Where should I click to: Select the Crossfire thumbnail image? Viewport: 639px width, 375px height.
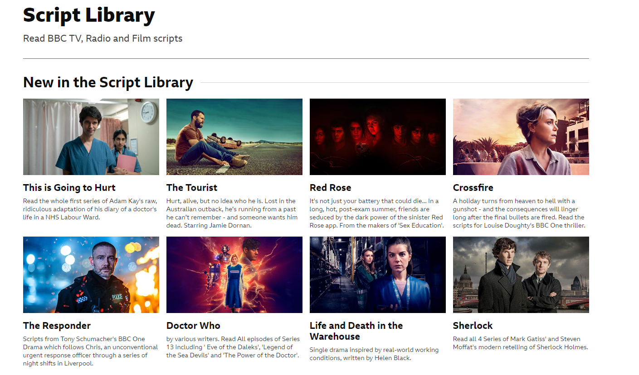click(521, 137)
